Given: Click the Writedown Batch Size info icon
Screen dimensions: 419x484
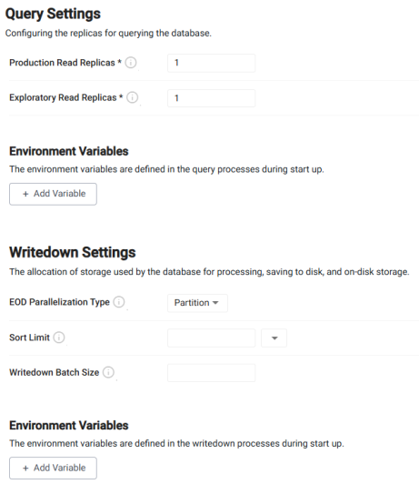Looking at the screenshot, I should pos(108,372).
